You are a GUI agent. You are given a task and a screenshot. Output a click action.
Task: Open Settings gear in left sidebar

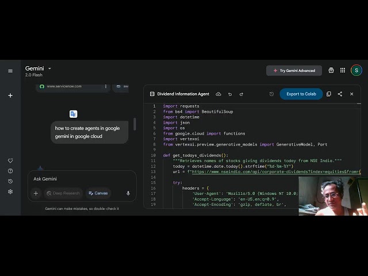coord(10,191)
